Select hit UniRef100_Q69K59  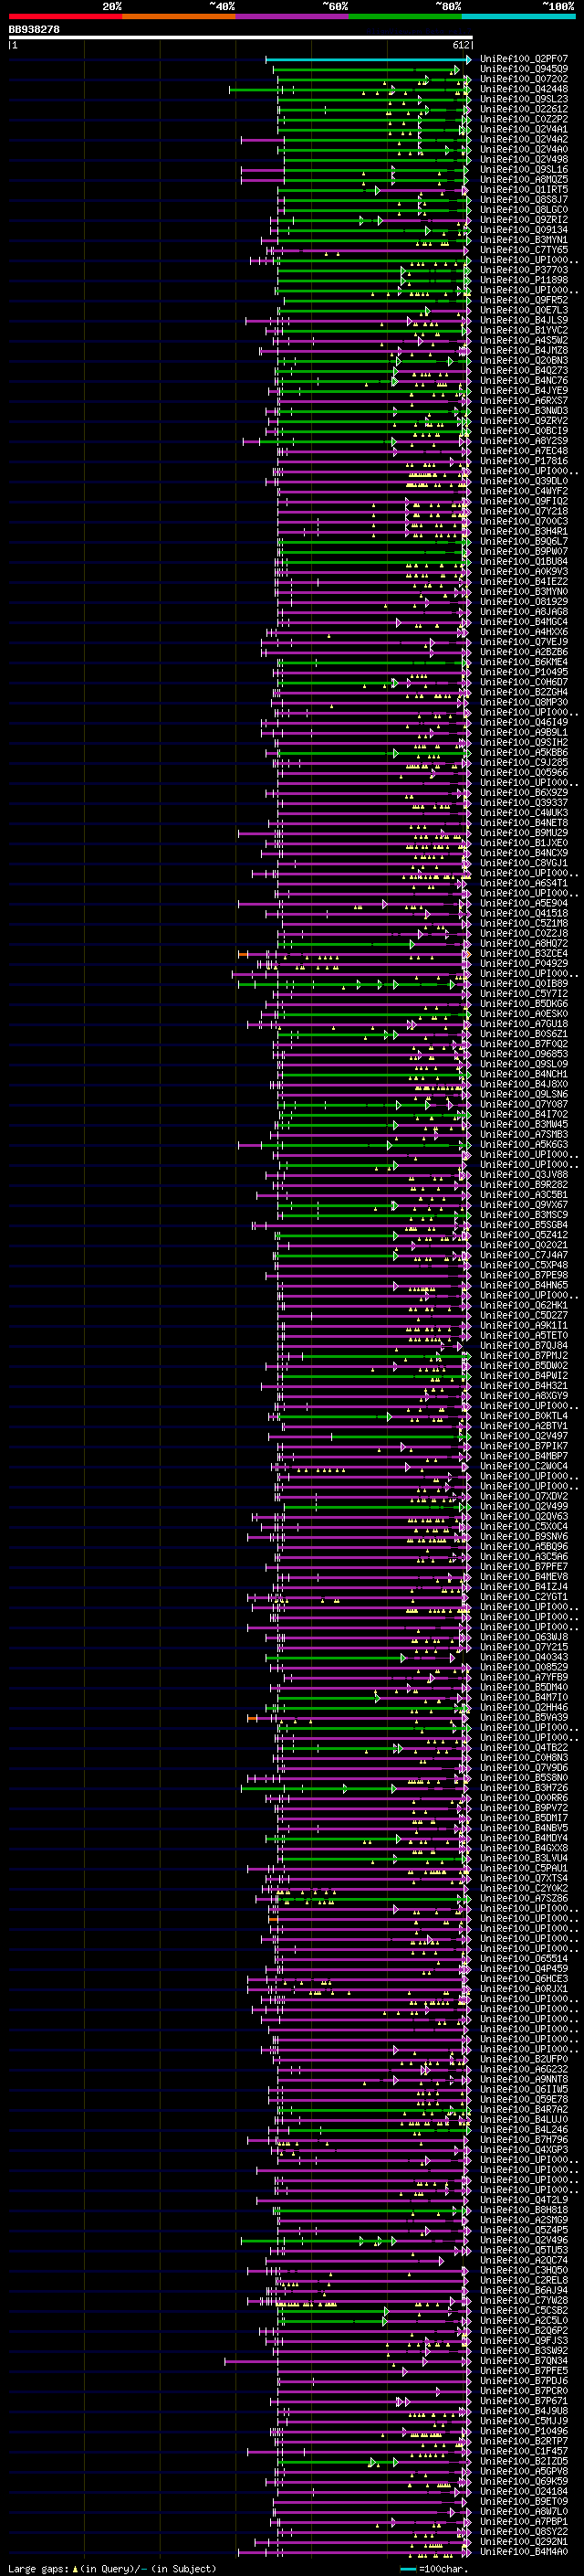523,2480
